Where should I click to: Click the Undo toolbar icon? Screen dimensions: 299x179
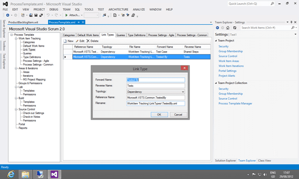[48, 15]
